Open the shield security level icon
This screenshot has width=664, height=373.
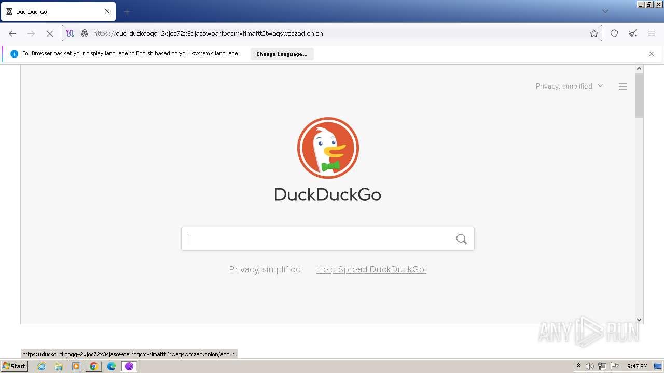click(614, 33)
